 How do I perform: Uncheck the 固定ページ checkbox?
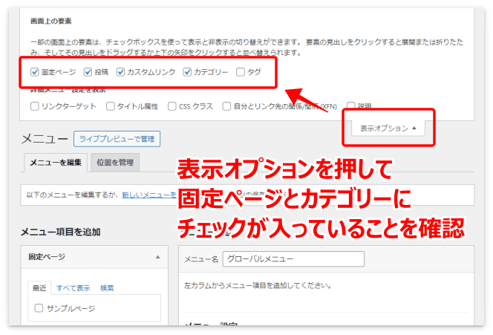(x=35, y=72)
